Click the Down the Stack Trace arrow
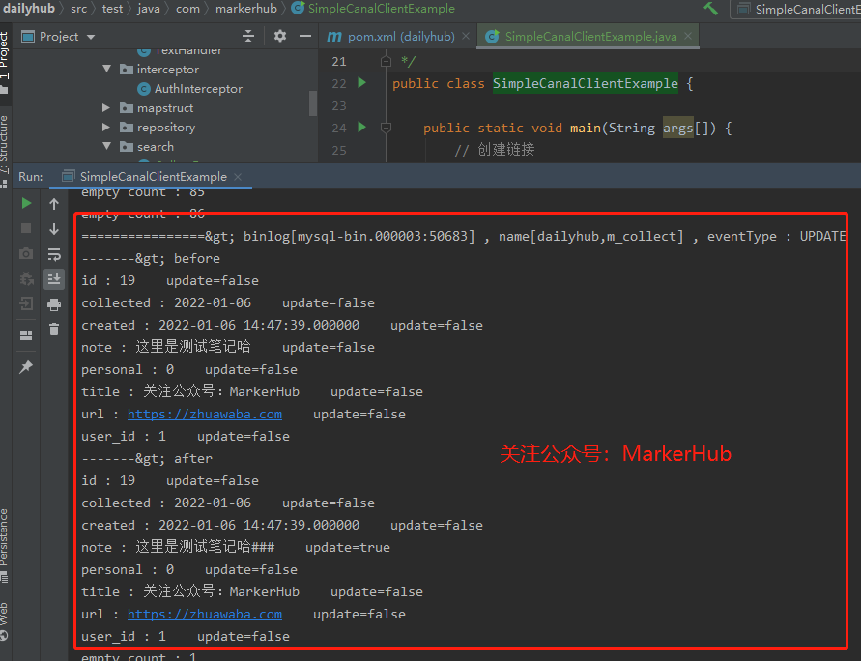 pyautogui.click(x=54, y=229)
